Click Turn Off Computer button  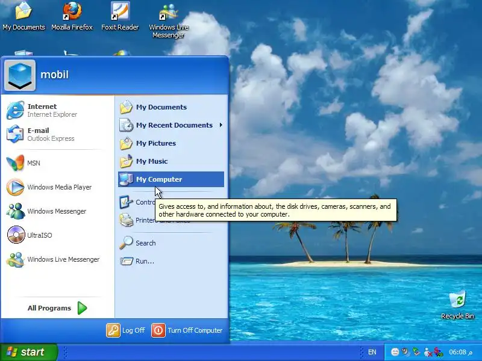pyautogui.click(x=187, y=330)
